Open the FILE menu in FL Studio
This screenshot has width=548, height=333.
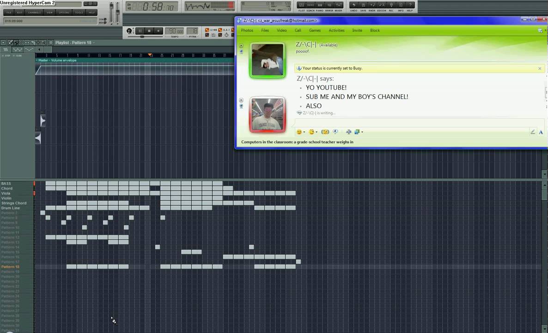point(9,12)
